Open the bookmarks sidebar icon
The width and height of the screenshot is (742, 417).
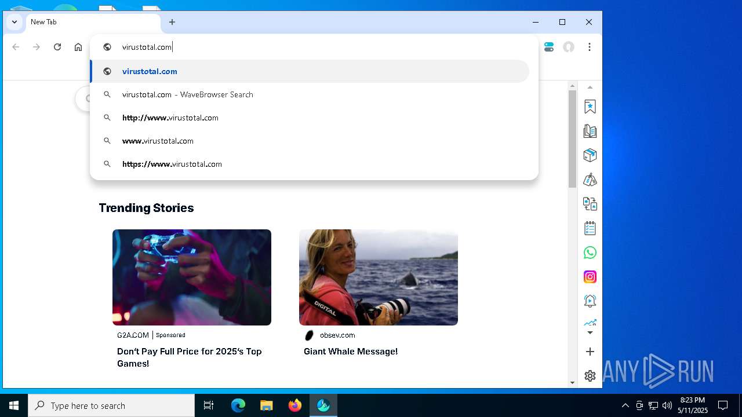click(x=590, y=107)
